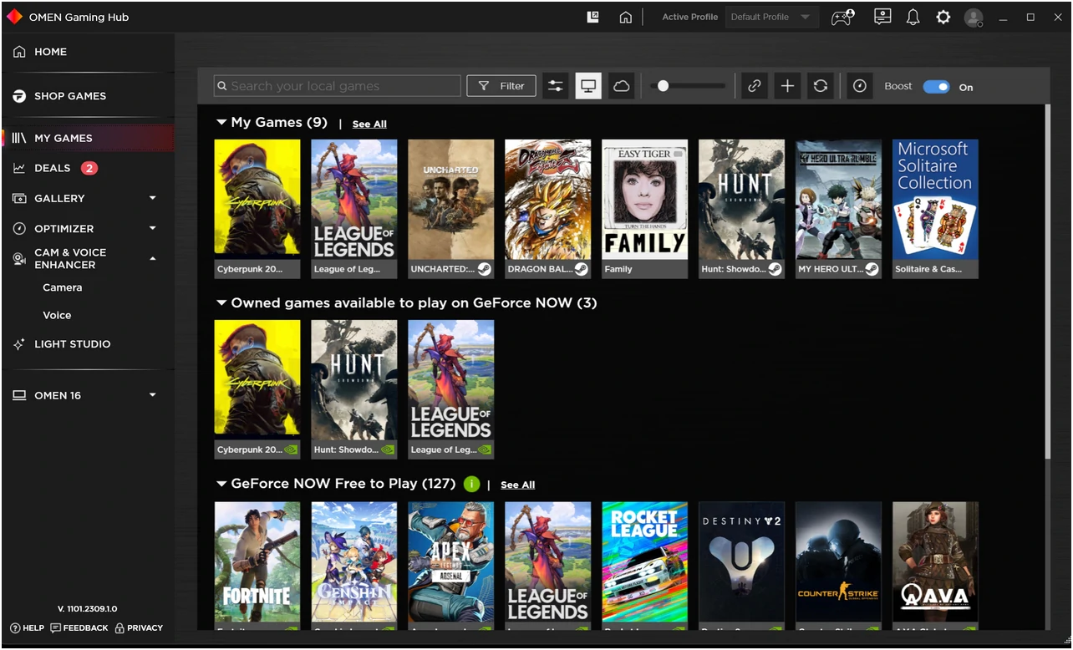Open the sort options sliders icon
Screen dimensions: 1073x650
[556, 86]
